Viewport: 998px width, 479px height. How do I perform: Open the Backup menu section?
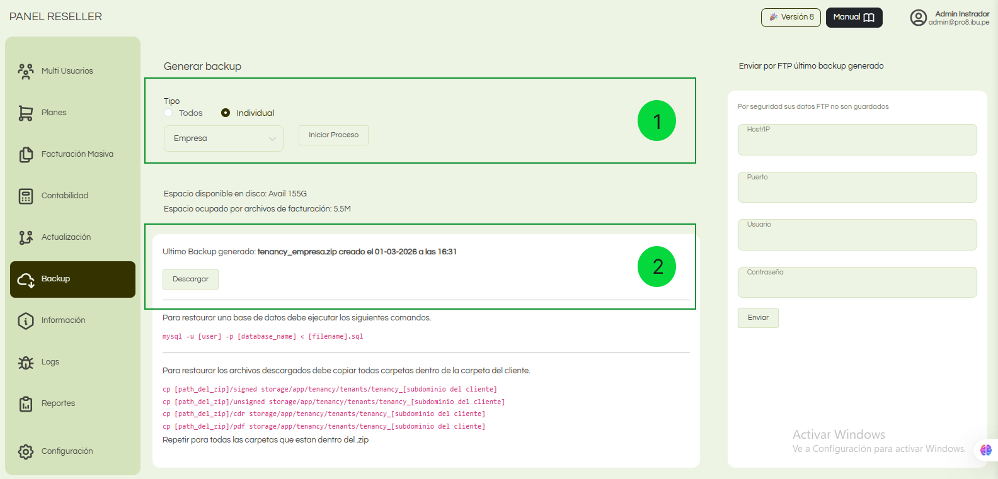pos(72,279)
